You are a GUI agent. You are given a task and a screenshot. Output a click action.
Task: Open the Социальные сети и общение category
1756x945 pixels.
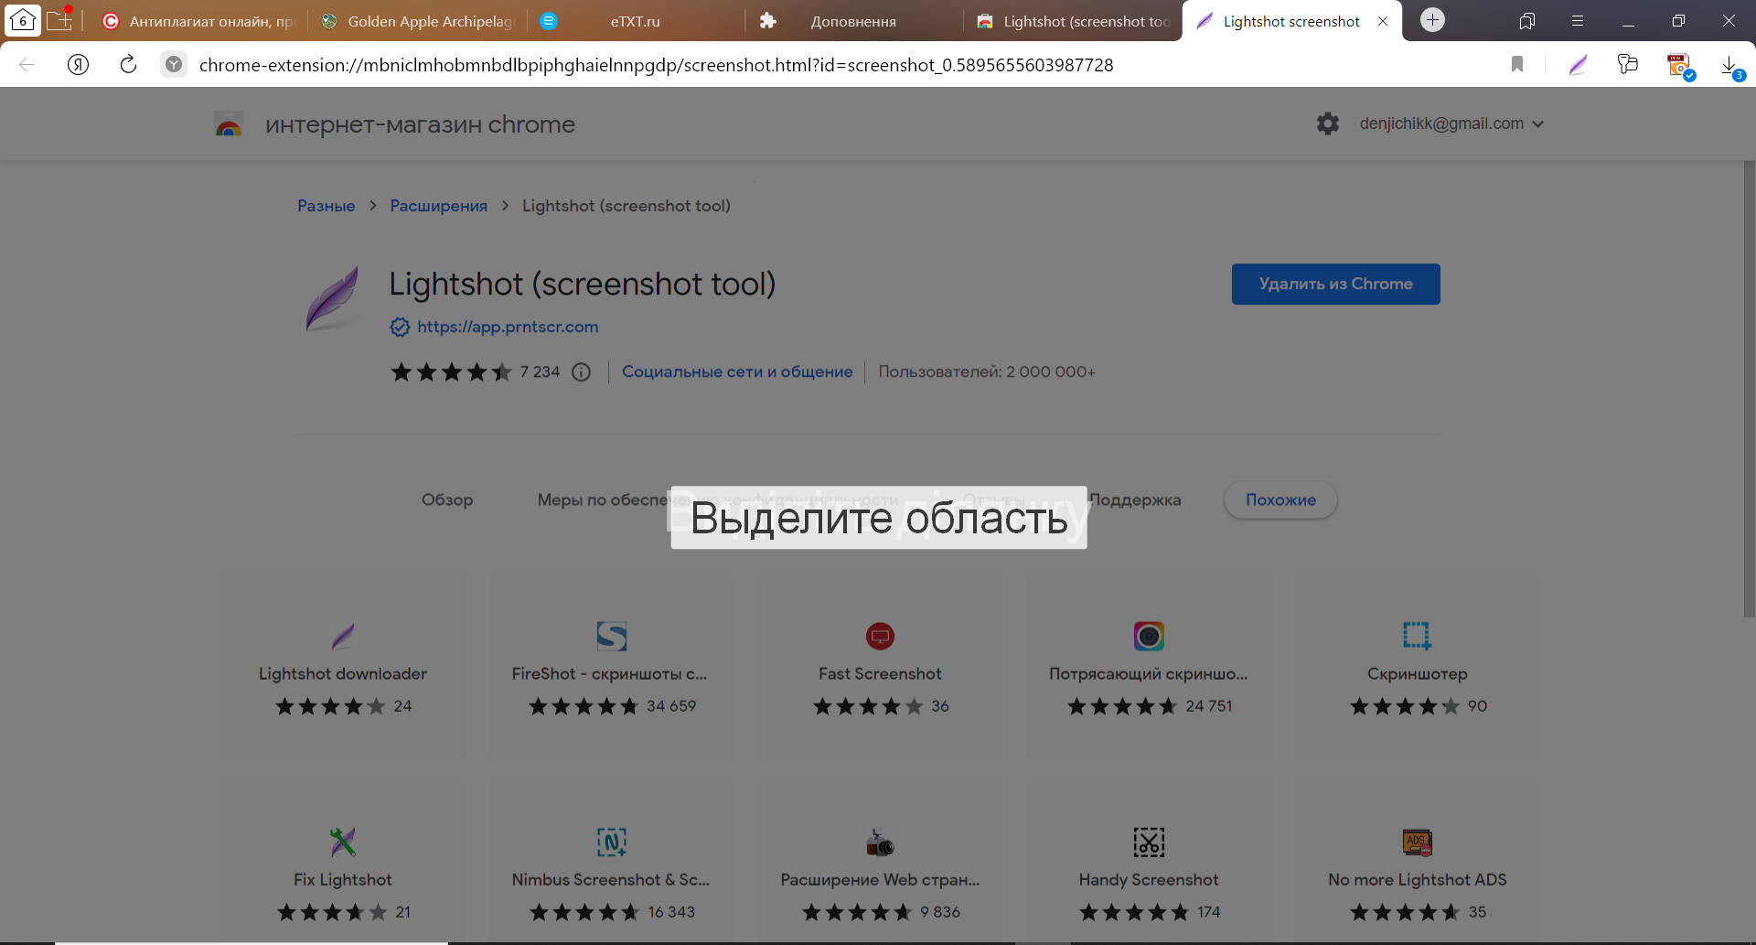pyautogui.click(x=737, y=372)
